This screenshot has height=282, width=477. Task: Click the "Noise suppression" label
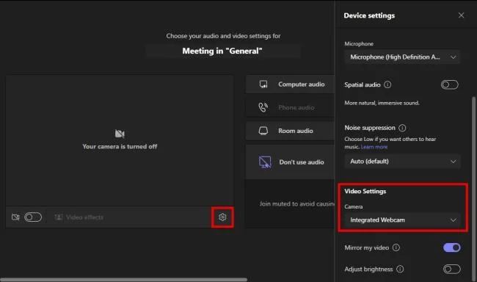(370, 128)
